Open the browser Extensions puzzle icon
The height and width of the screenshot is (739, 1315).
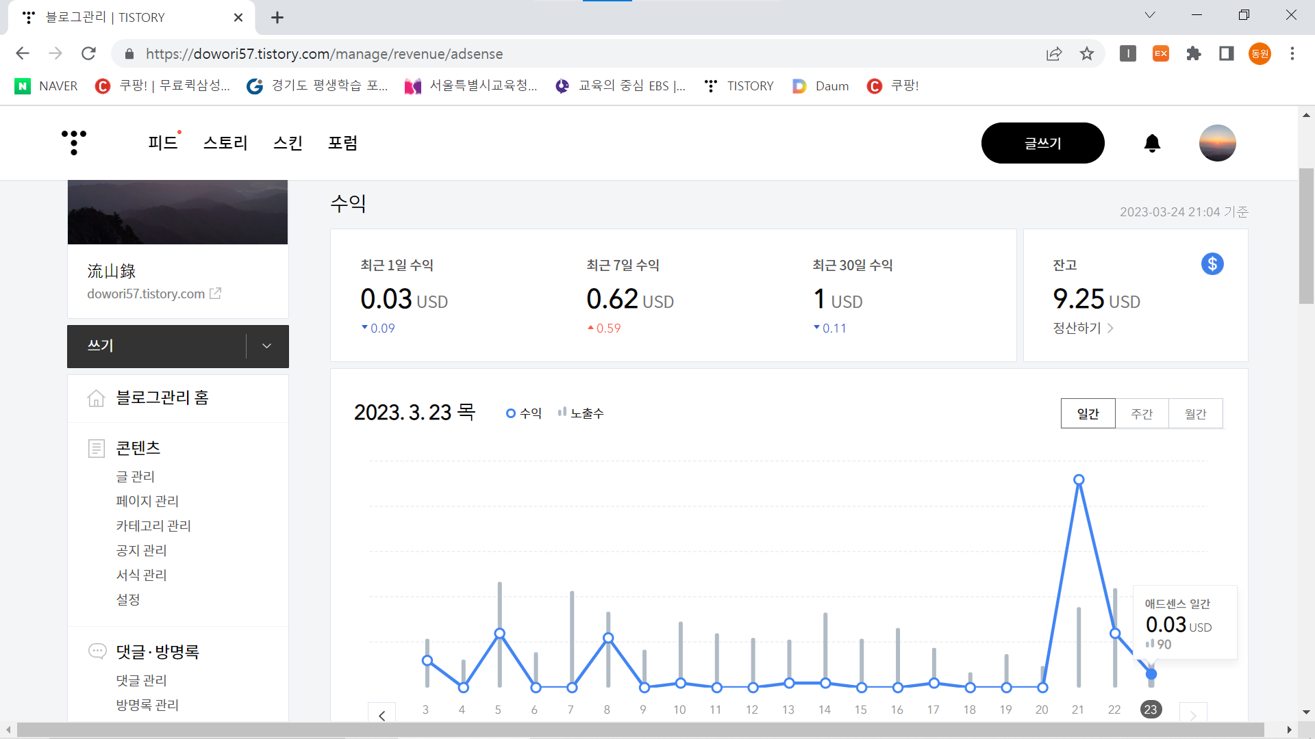tap(1194, 54)
